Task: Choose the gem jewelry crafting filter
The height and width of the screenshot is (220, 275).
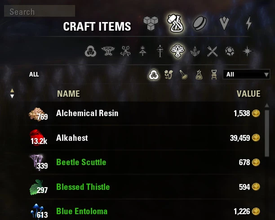Action: pos(230,51)
